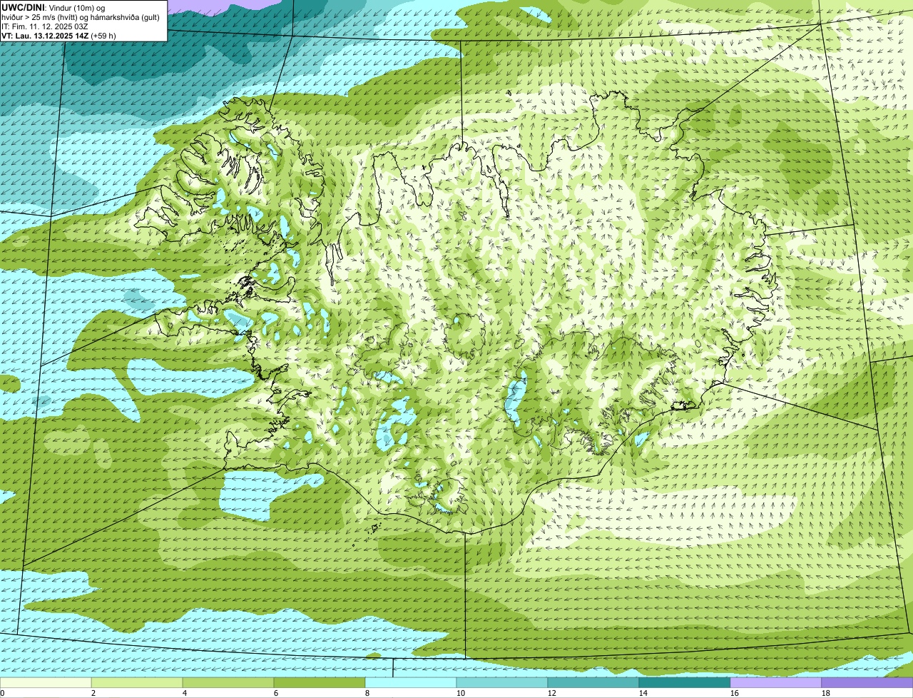This screenshot has width=913, height=698.
Task: Click the legend scale label "4"
Action: (x=185, y=693)
